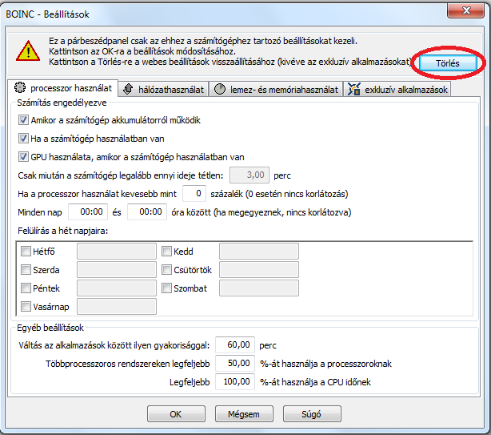The width and height of the screenshot is (491, 435).
Task: Click the Szerda time range field
Action: click(x=117, y=270)
